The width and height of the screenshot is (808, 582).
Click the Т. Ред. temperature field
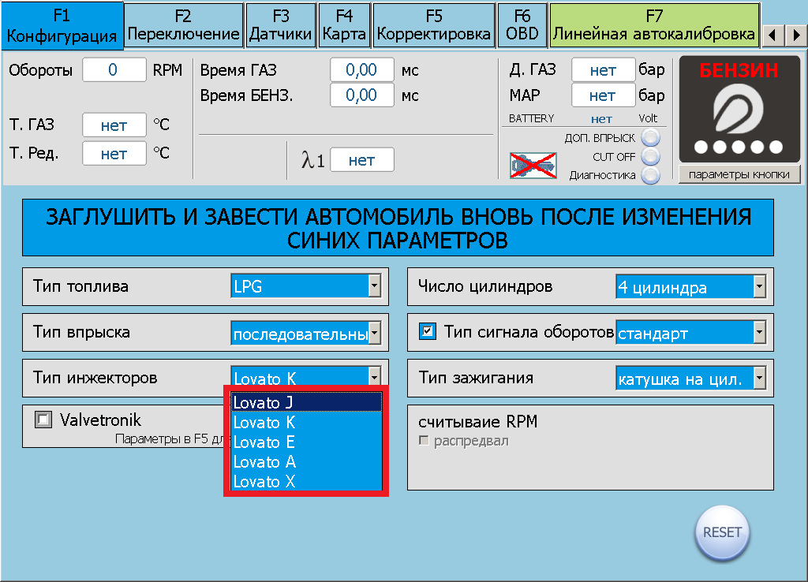click(x=114, y=154)
